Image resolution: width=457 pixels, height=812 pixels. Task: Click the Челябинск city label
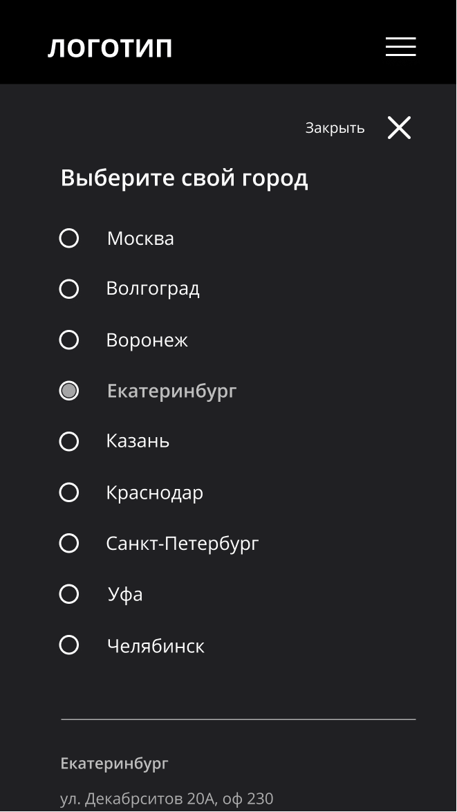click(156, 646)
